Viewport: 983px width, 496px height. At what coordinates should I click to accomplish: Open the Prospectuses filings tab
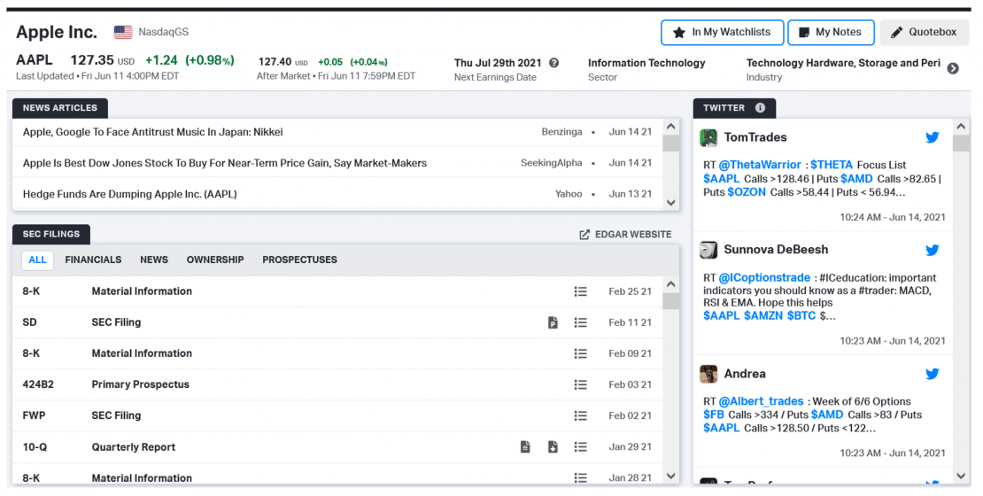pos(299,260)
